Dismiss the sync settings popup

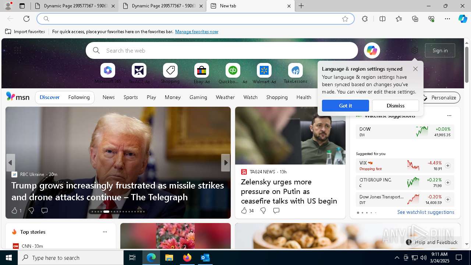tap(396, 106)
